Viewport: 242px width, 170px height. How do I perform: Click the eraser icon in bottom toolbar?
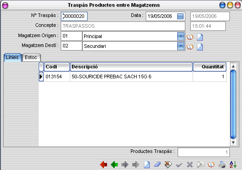pyautogui.click(x=157, y=165)
